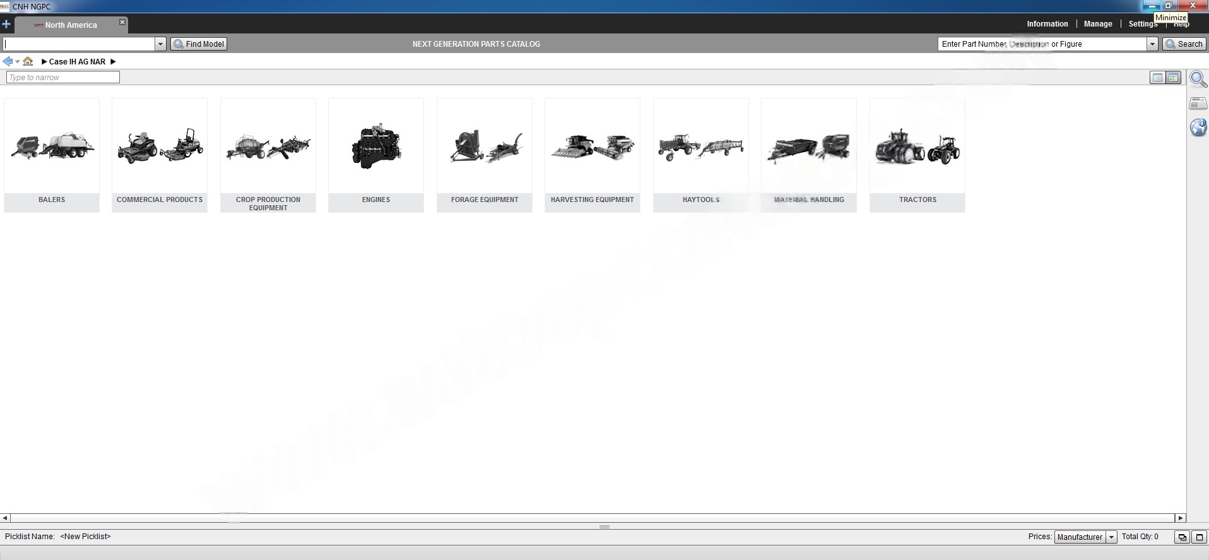Click the Find Model button
Screen dimensions: 1209x560
tap(199, 44)
